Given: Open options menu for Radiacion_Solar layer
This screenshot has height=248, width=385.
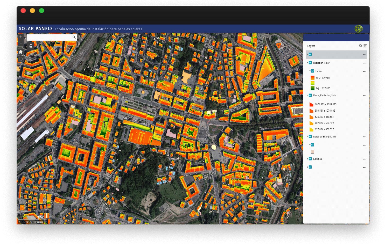Looking at the screenshot, I should [x=365, y=63].
